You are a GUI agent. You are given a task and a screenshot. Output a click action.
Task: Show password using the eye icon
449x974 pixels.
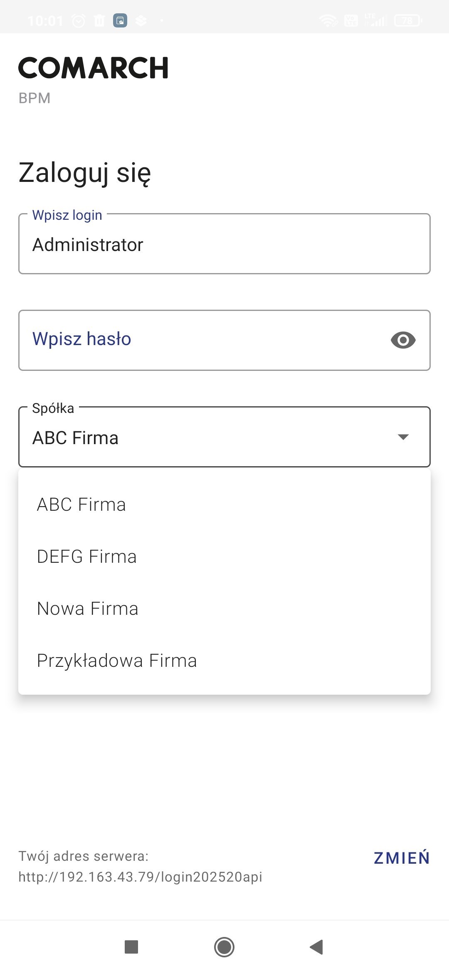[x=403, y=340]
